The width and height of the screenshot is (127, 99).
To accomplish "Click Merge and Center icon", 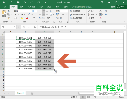I will tap(51, 14).
